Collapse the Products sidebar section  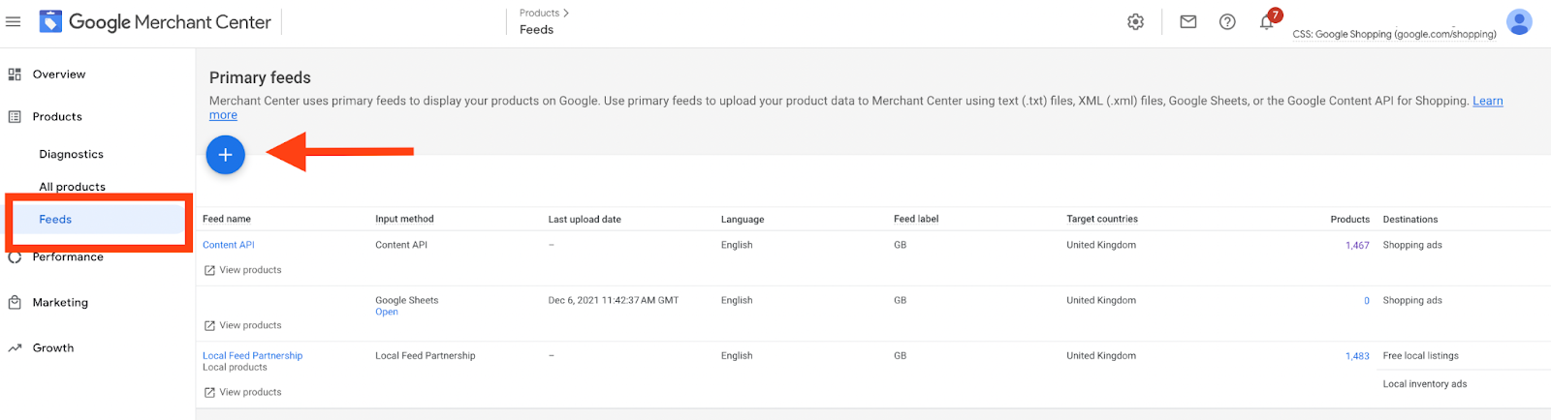(57, 117)
